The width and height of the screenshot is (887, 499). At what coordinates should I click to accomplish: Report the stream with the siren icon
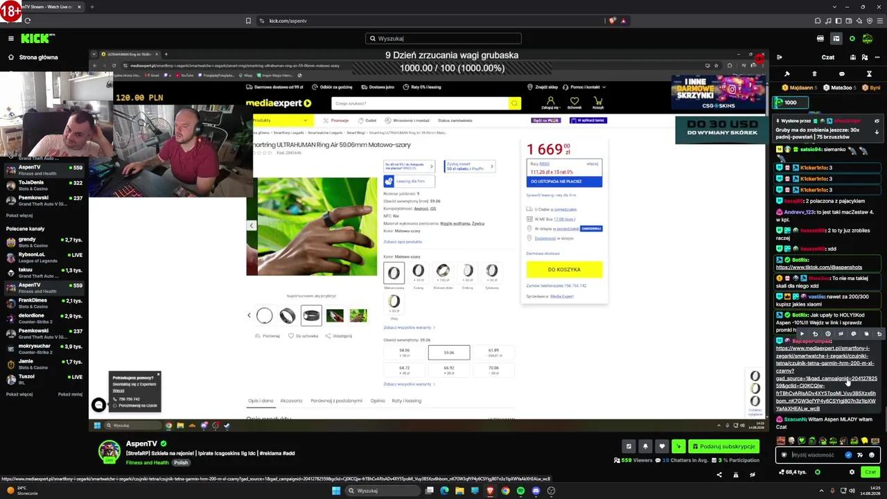(x=735, y=475)
